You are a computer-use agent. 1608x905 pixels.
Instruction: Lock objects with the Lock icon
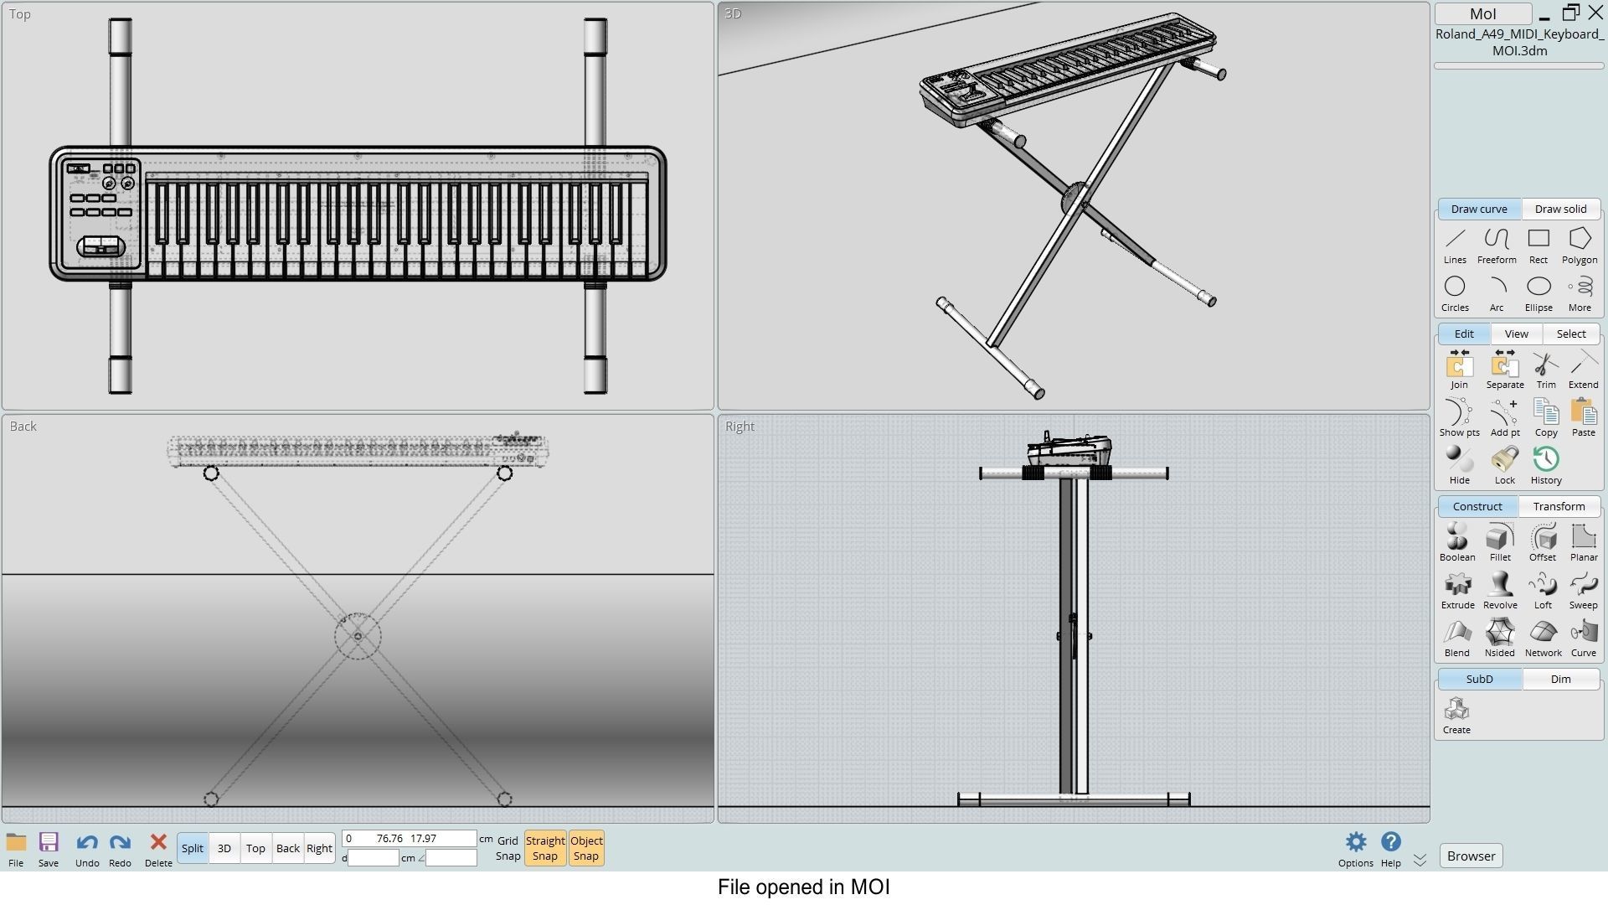[x=1505, y=467]
